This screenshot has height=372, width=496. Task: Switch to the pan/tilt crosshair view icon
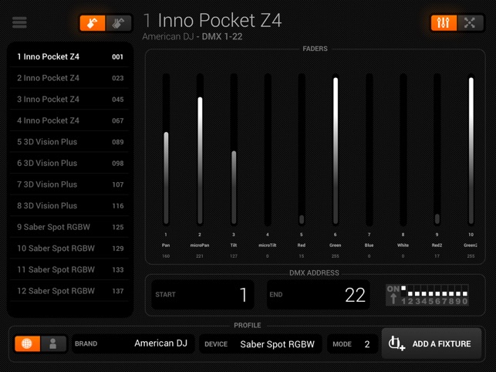470,22
